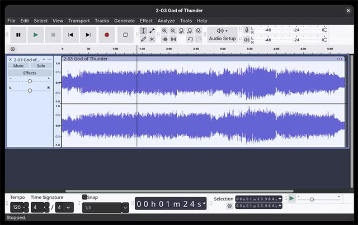Open track panel three-dots menu
Screen dimensions: 358x225
pos(49,60)
